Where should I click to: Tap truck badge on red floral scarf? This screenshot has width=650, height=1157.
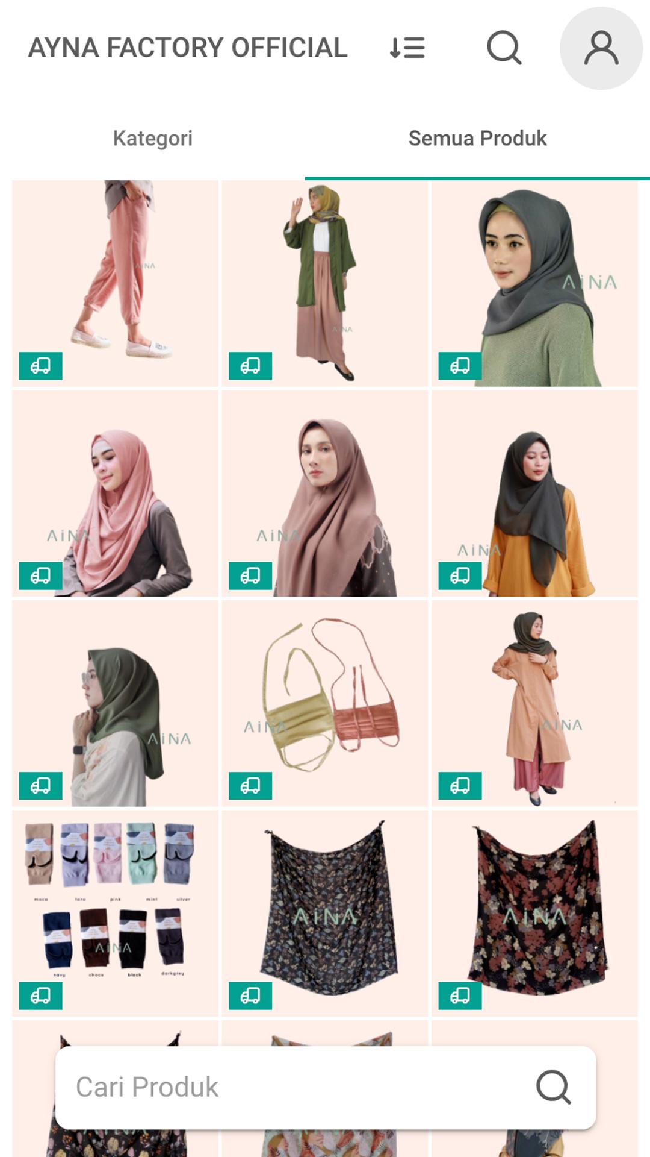[x=460, y=996]
